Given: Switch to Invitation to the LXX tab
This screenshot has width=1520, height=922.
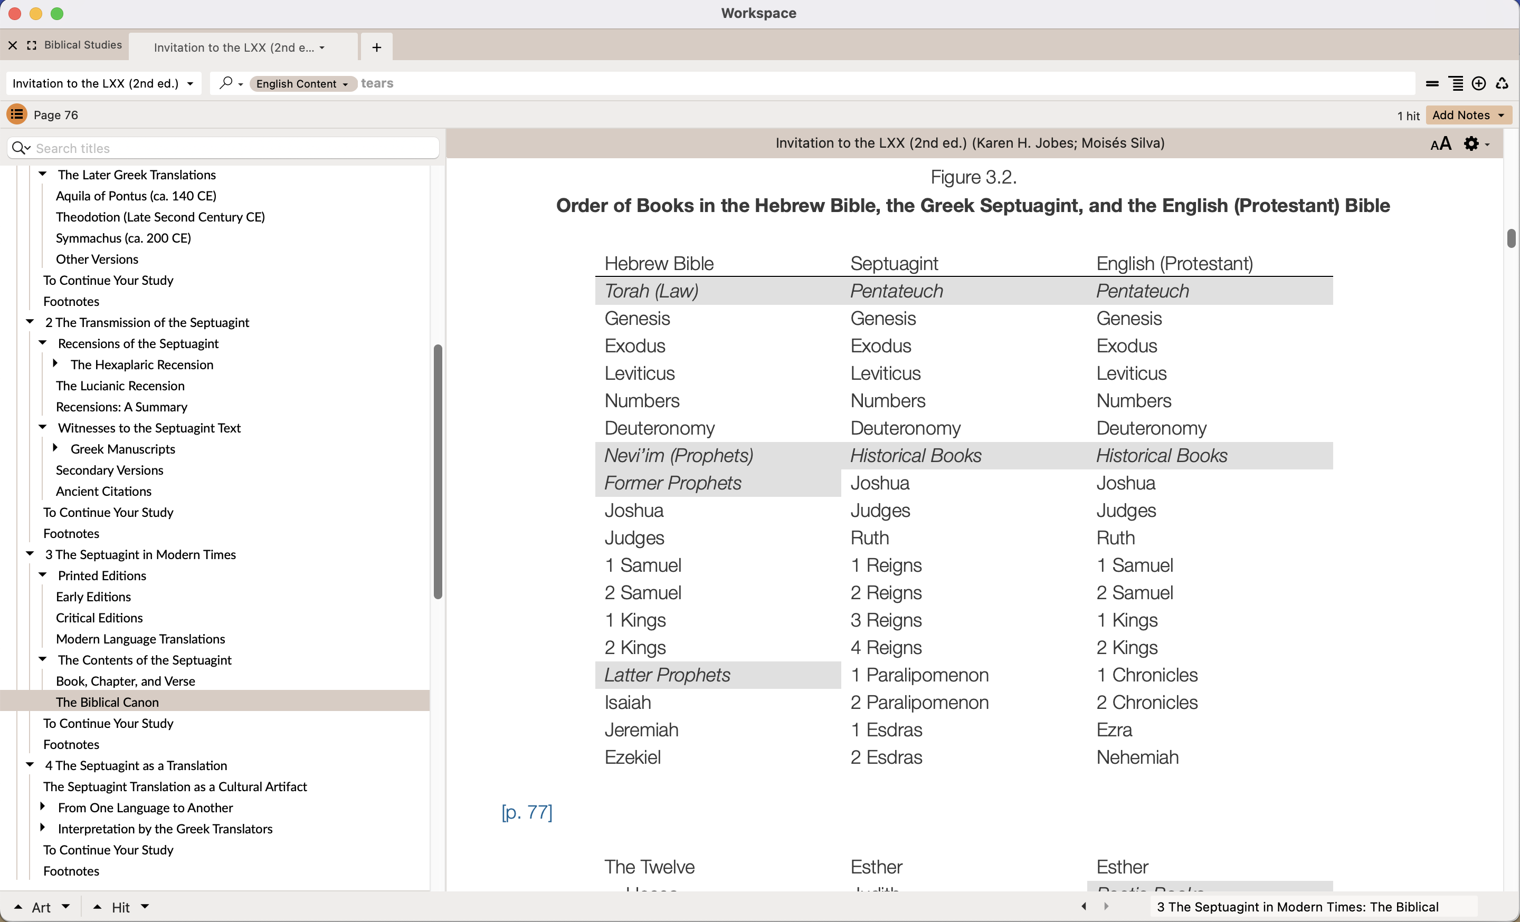Looking at the screenshot, I should point(234,47).
